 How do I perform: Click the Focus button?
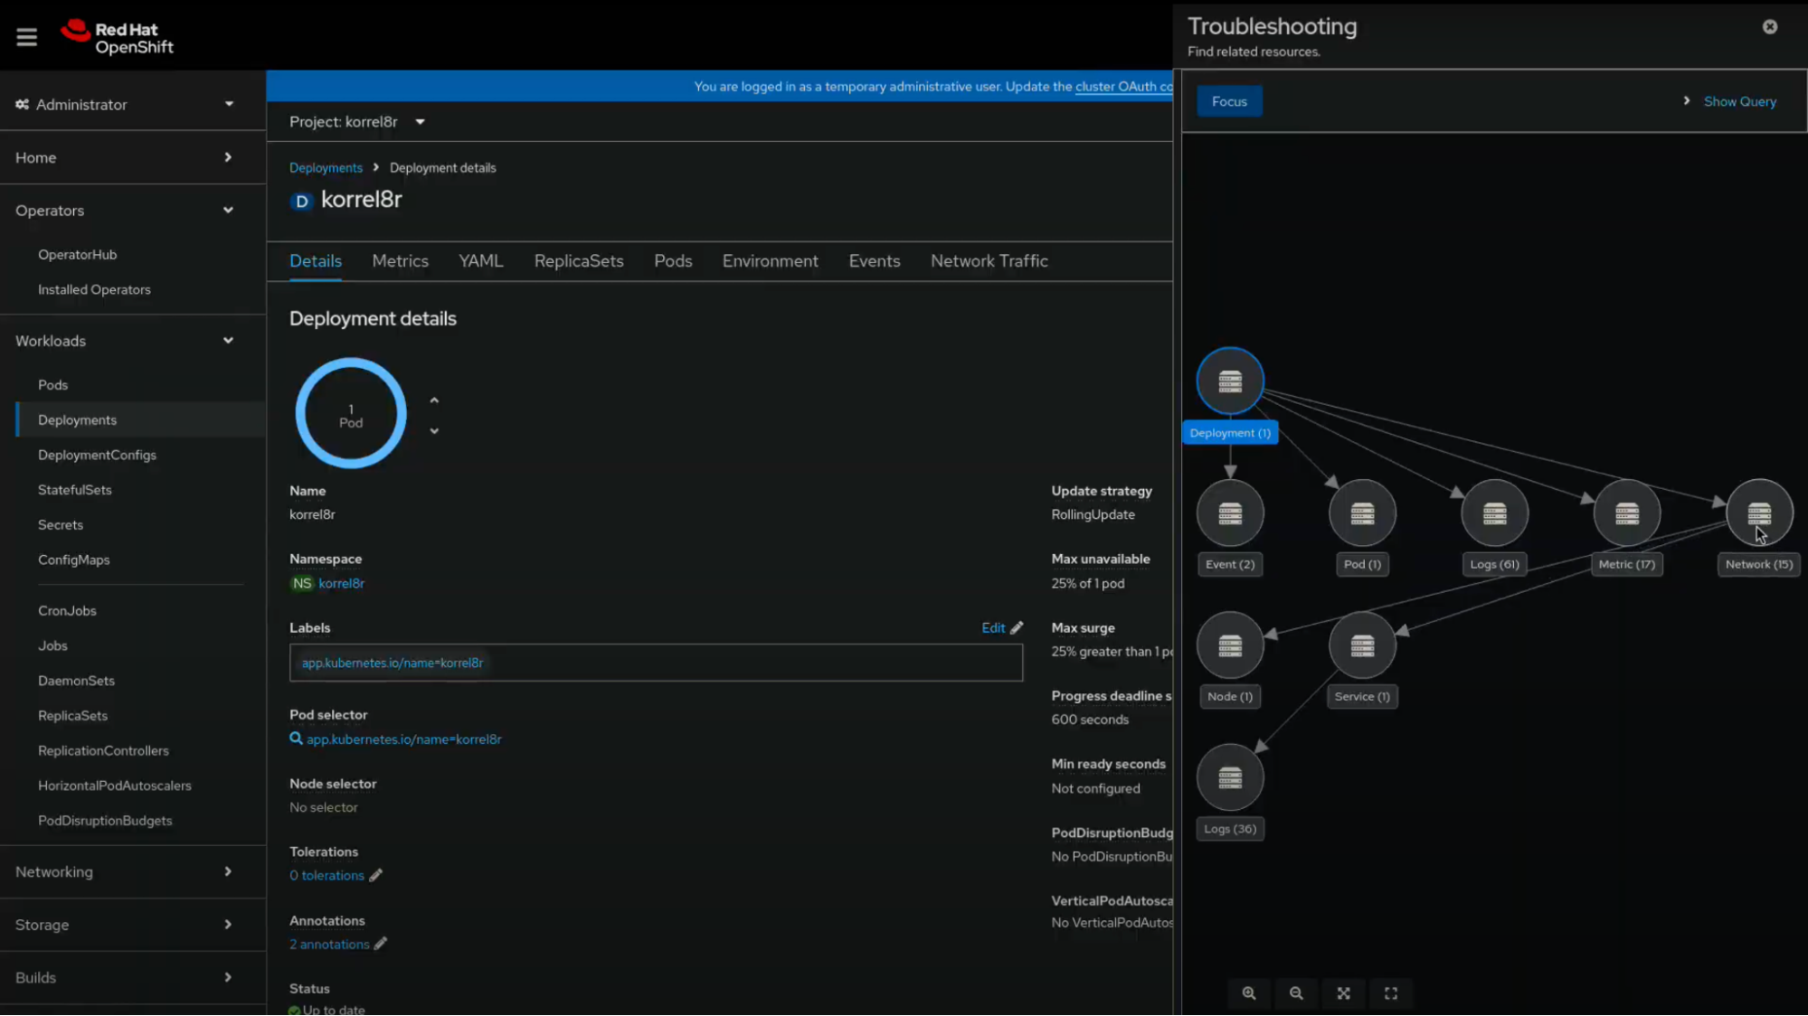coord(1229,101)
